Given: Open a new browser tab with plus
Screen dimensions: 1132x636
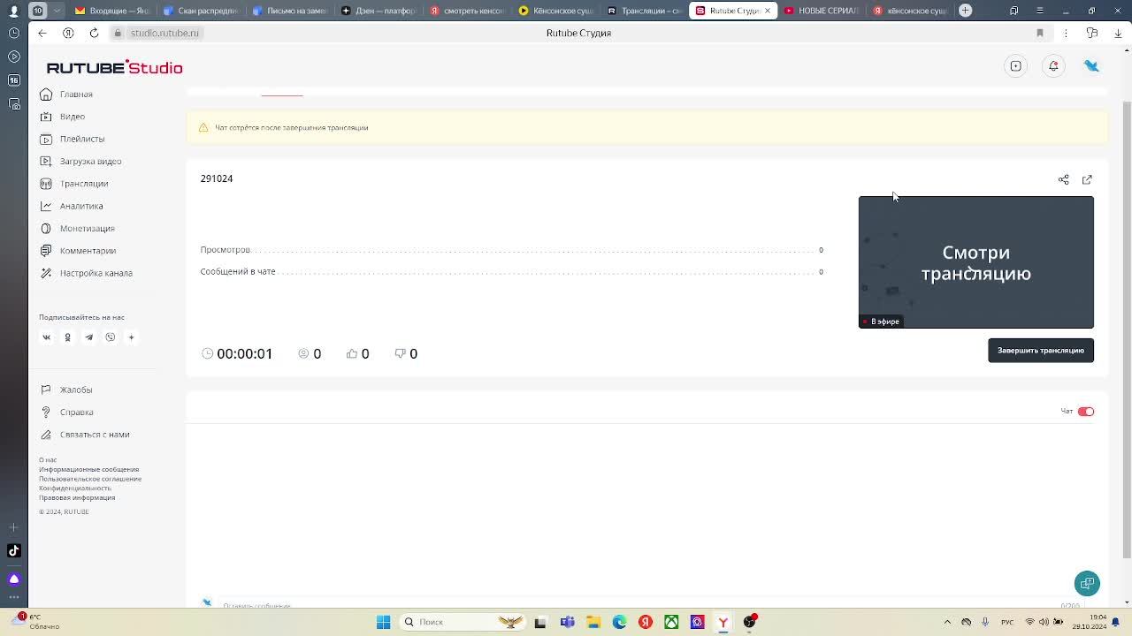Looking at the screenshot, I should click(966, 11).
